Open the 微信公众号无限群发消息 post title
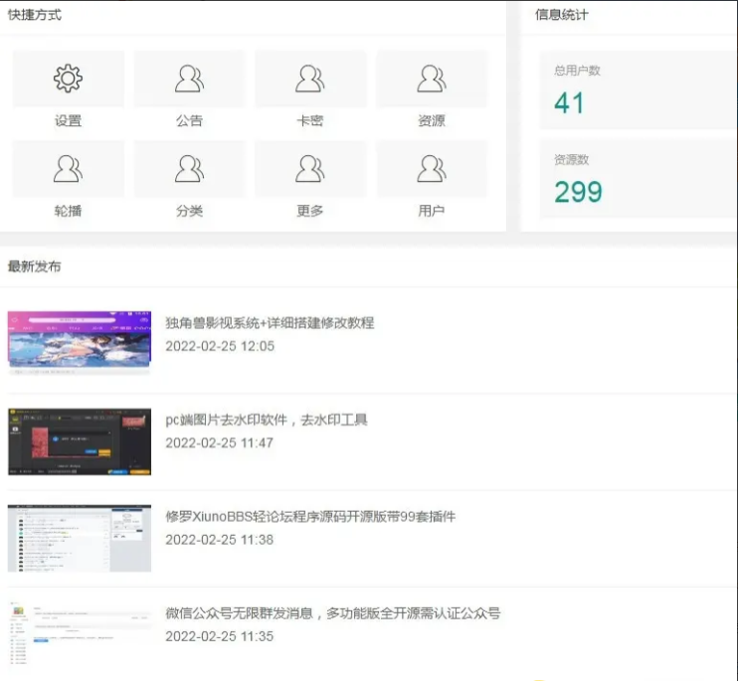738x681 pixels. click(x=332, y=613)
